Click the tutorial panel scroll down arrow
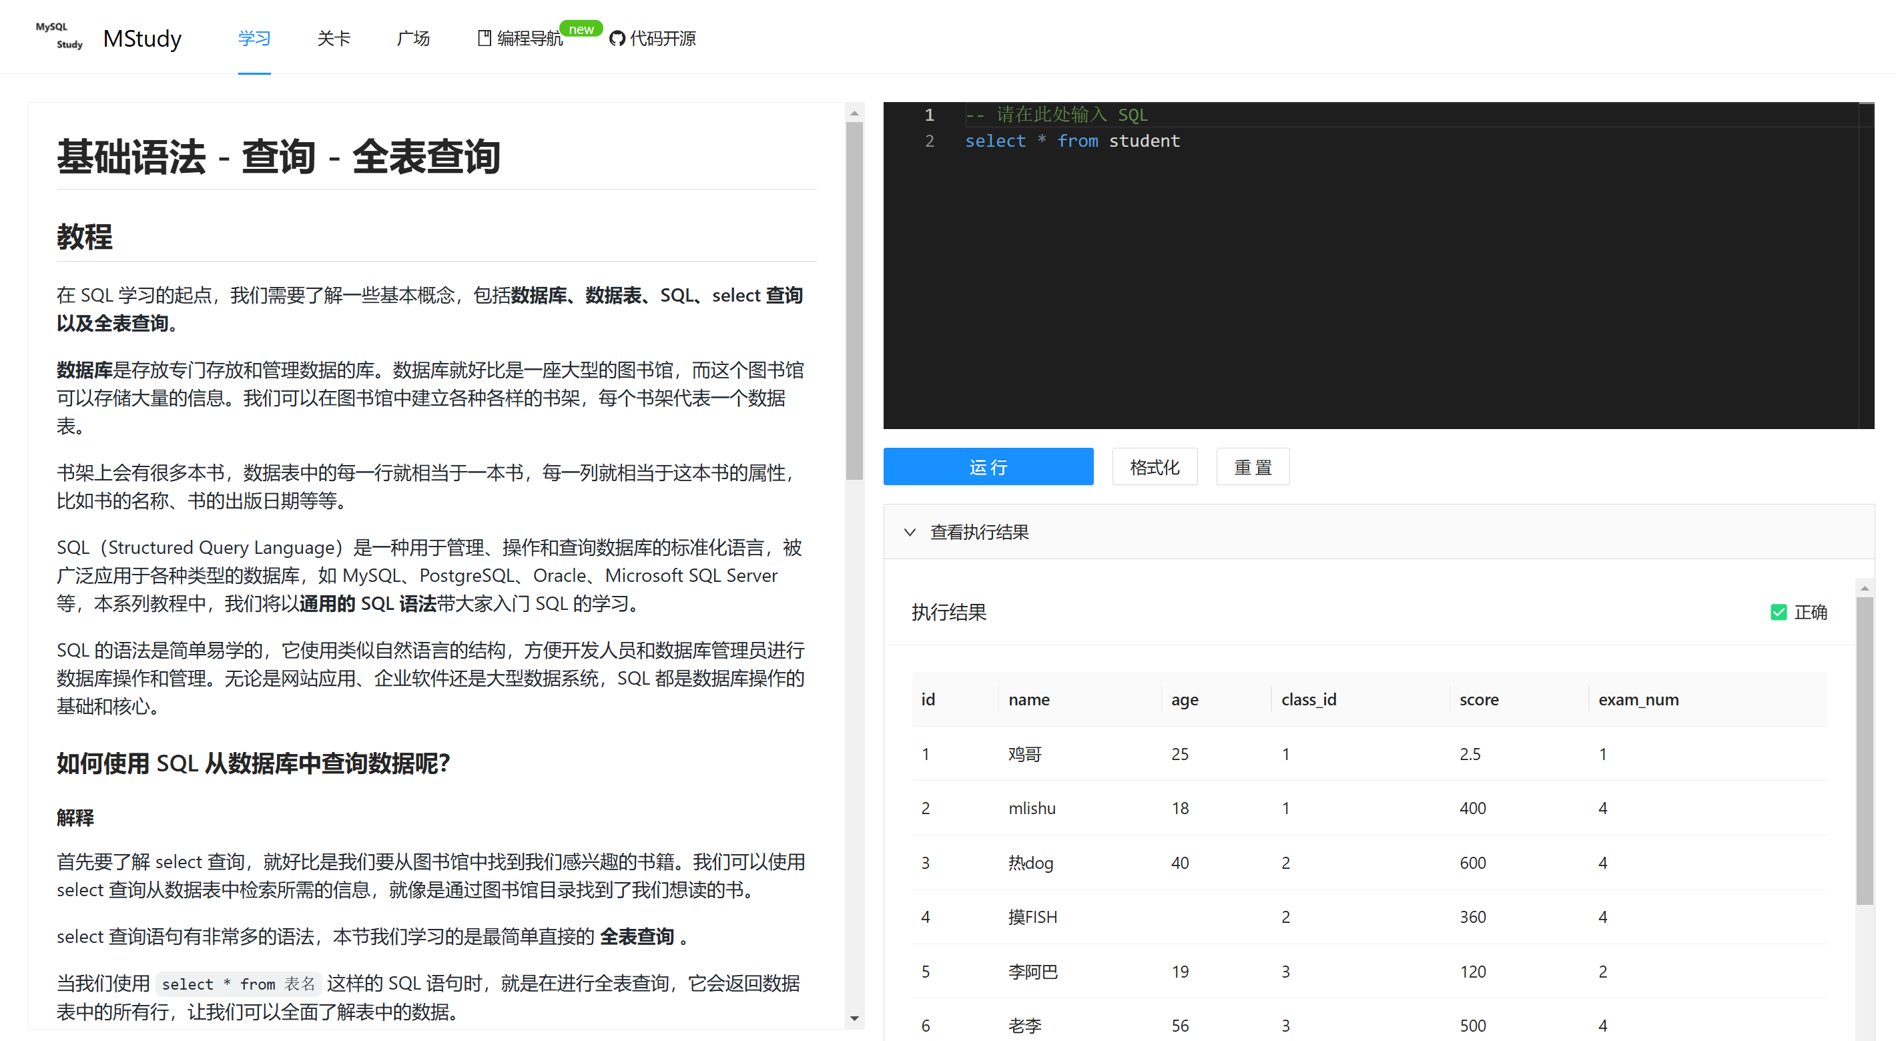 click(854, 1018)
